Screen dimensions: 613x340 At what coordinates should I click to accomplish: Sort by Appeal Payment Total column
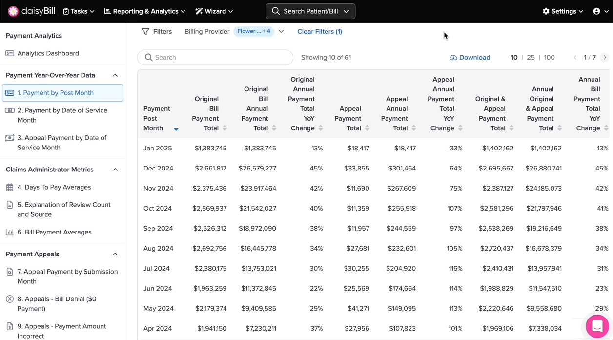(367, 128)
